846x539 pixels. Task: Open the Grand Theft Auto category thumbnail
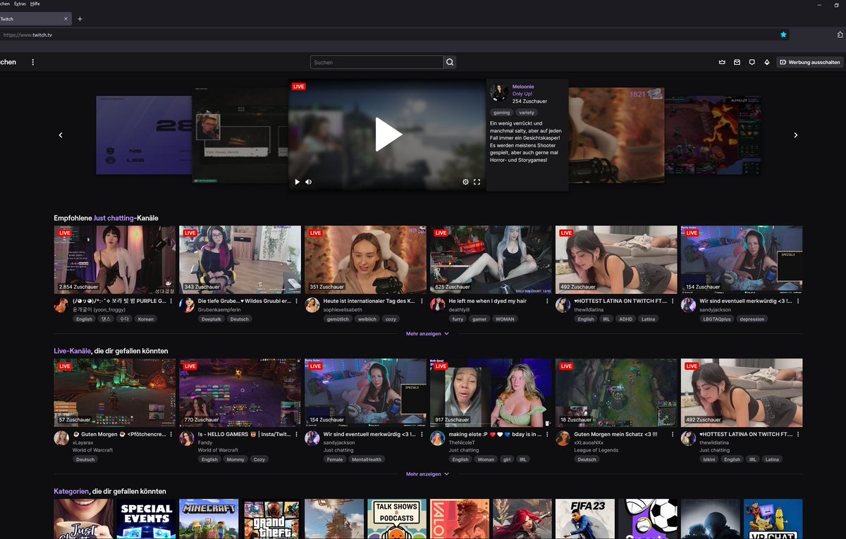(271, 519)
